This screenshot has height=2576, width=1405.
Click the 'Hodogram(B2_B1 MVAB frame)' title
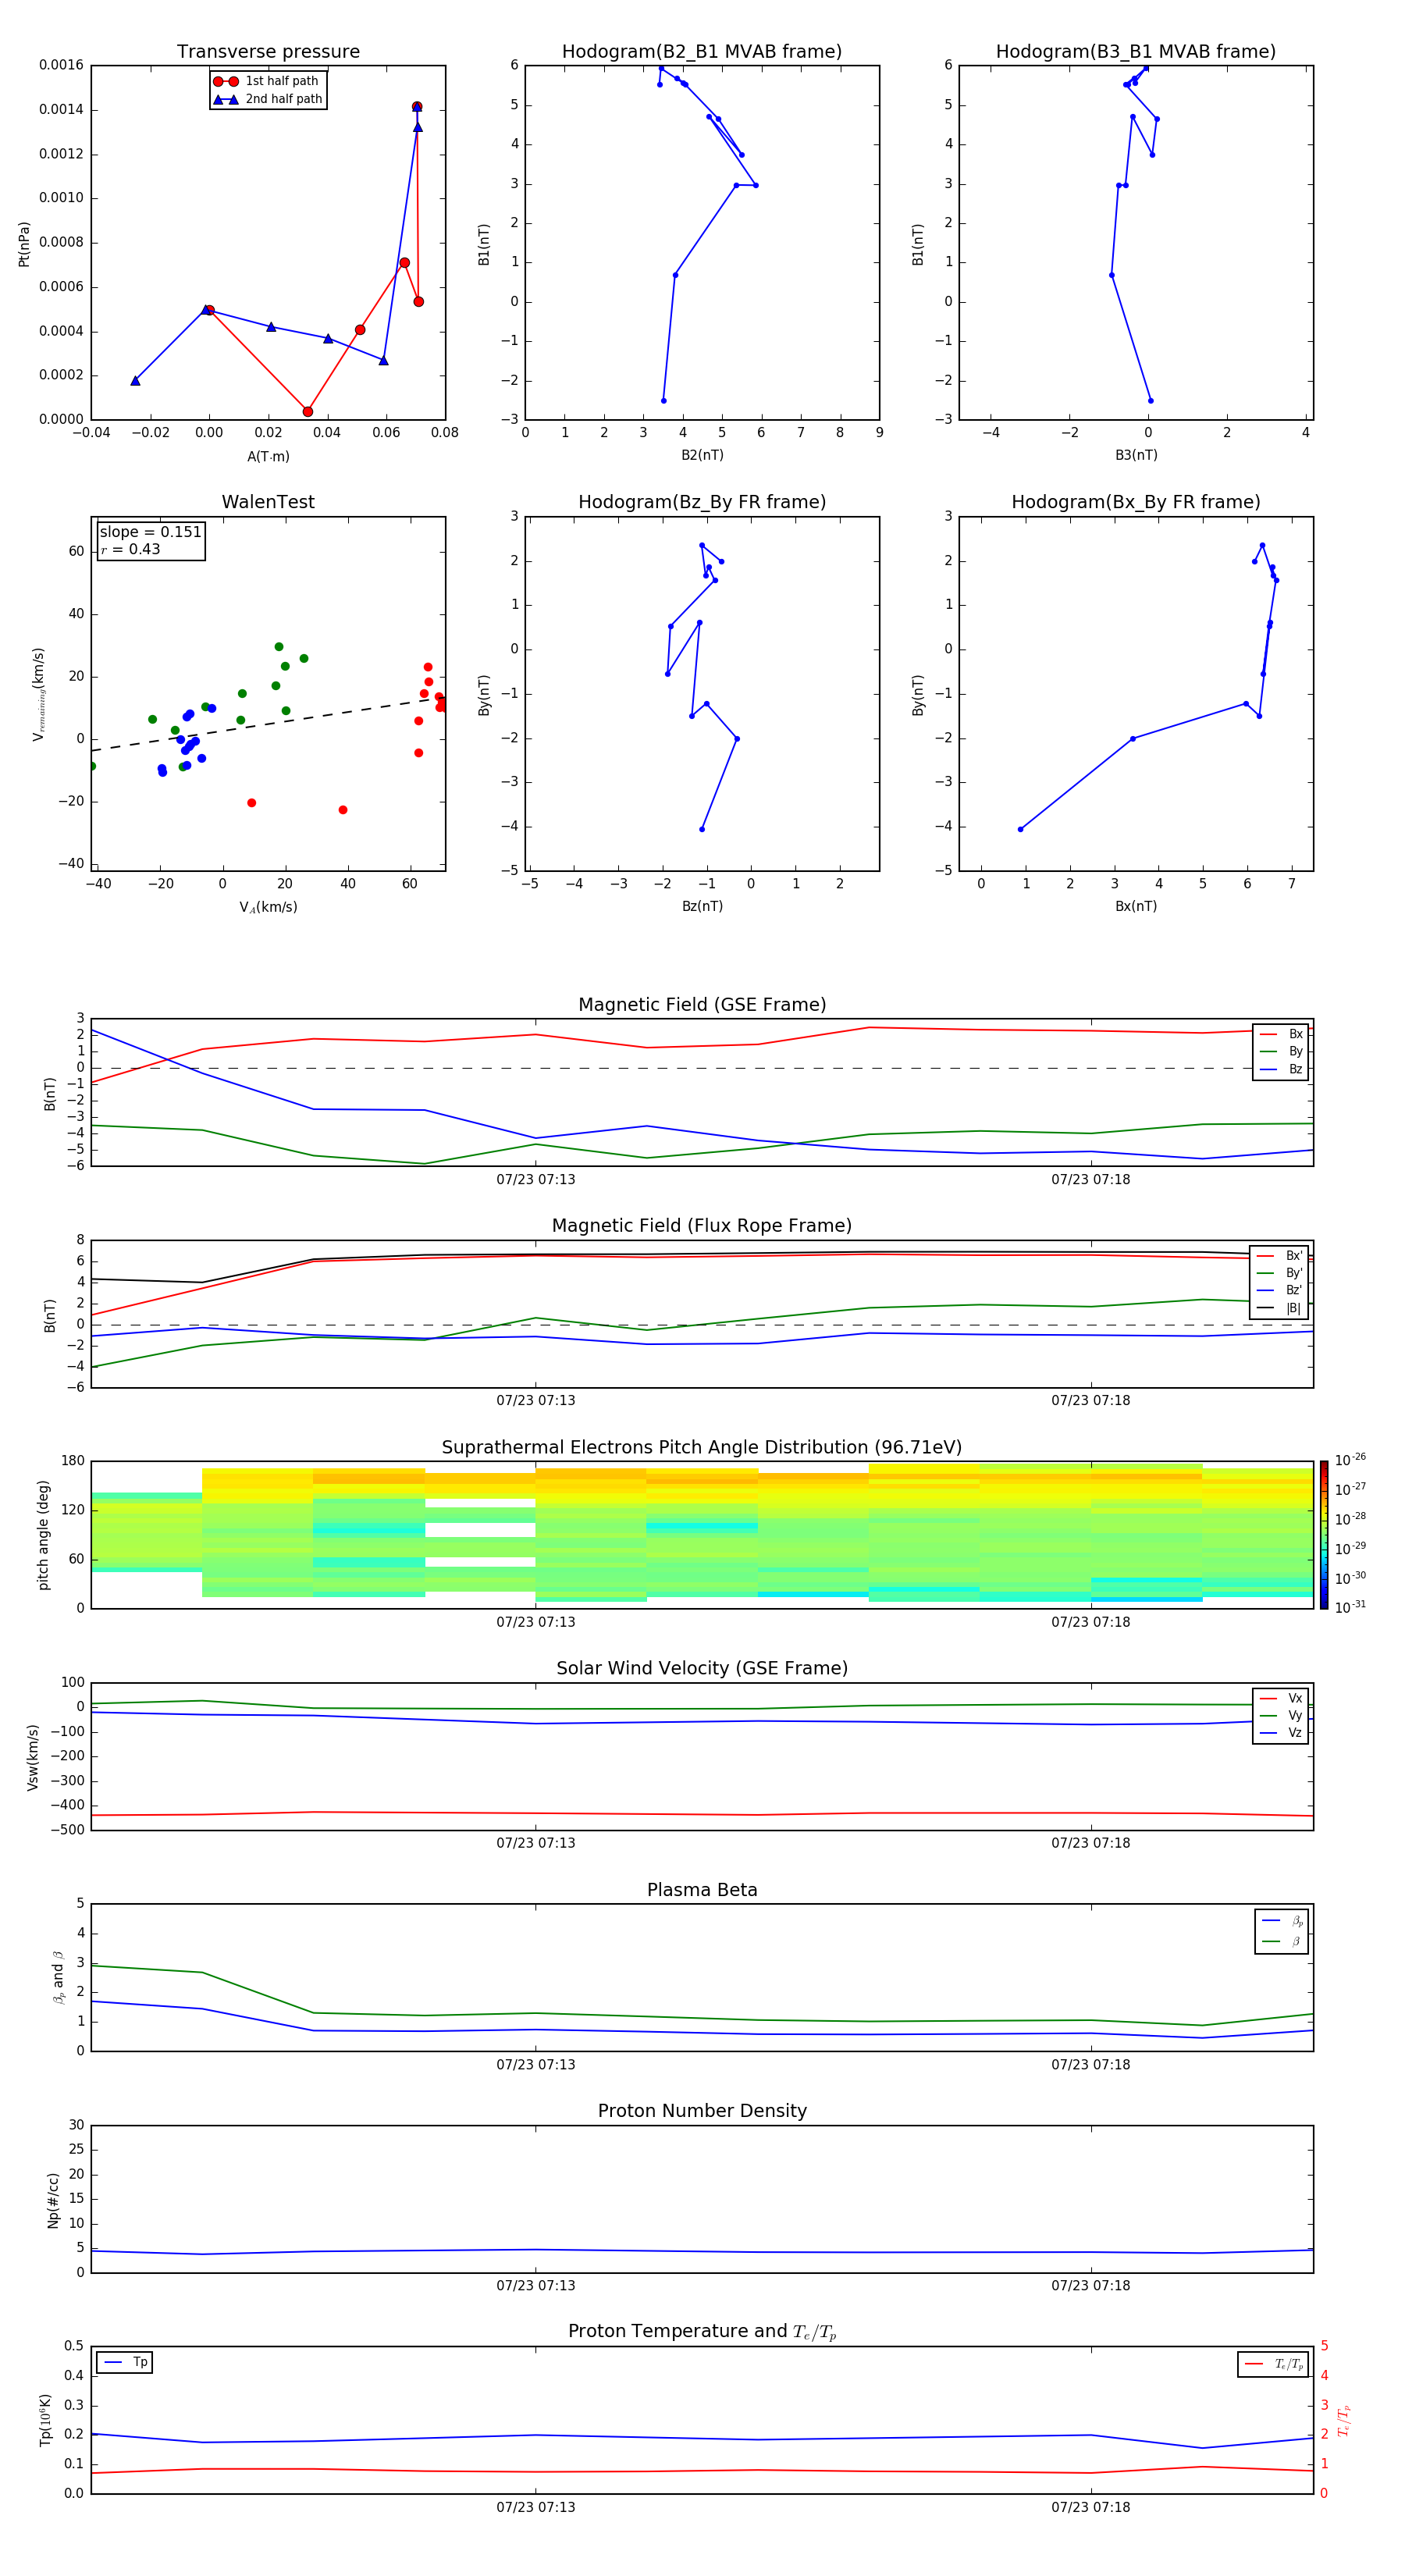tap(702, 52)
